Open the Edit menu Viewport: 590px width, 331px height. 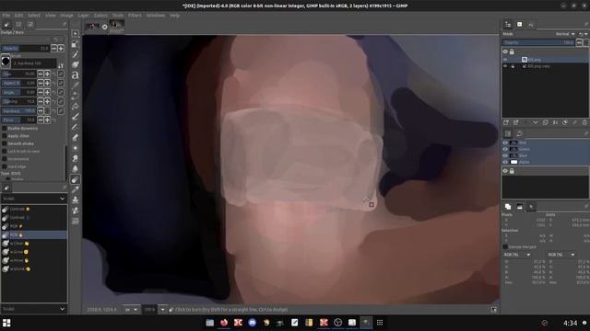(18, 16)
